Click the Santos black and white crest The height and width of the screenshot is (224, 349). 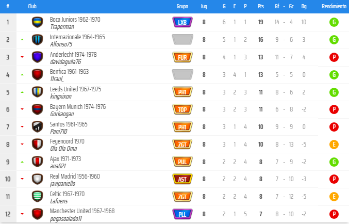click(37, 127)
